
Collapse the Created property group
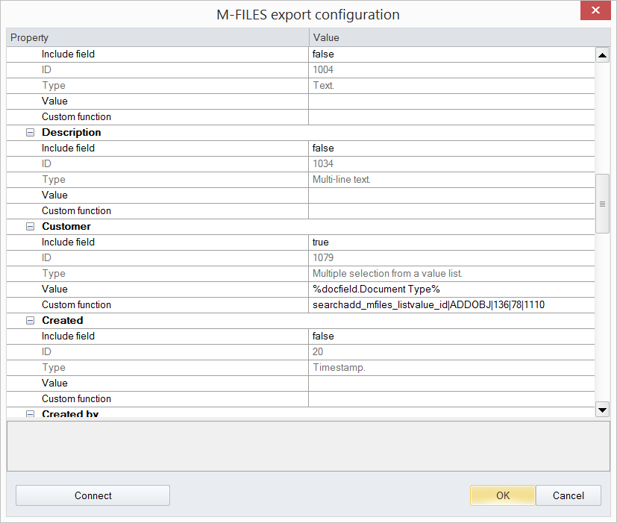(x=31, y=321)
